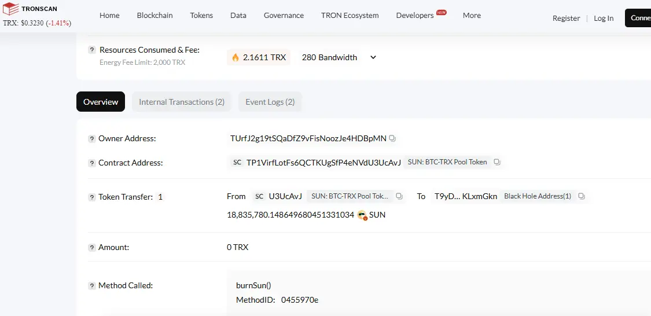The width and height of the screenshot is (651, 316).
Task: Click the TRONSCAN logo
Action: coord(30,8)
